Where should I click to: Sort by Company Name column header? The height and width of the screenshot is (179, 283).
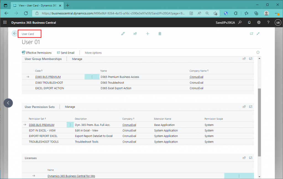[x=199, y=71]
